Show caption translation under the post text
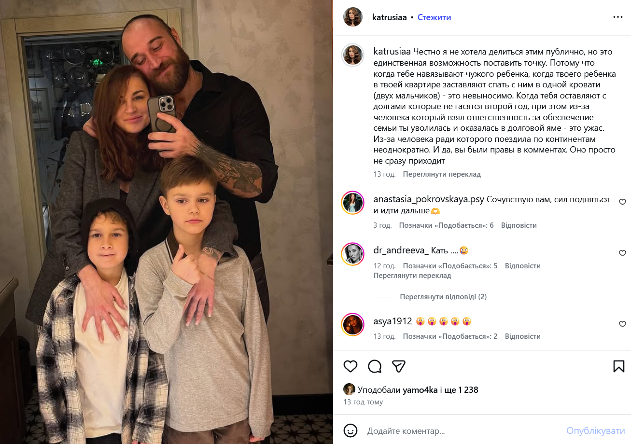The width and height of the screenshot is (631, 444). [x=442, y=174]
